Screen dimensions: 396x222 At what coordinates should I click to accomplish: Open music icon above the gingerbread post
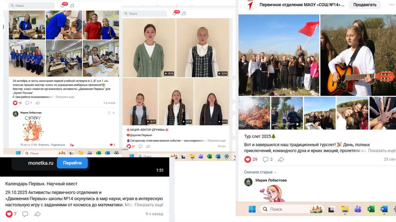click(x=72, y=5)
